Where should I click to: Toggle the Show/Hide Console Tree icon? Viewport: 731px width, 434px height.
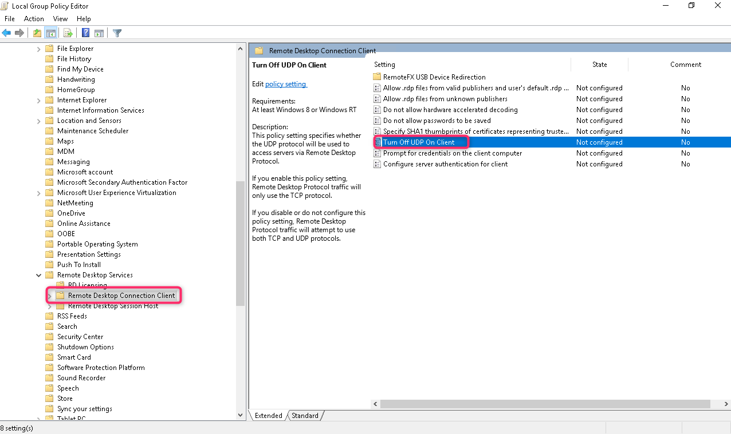click(x=51, y=33)
